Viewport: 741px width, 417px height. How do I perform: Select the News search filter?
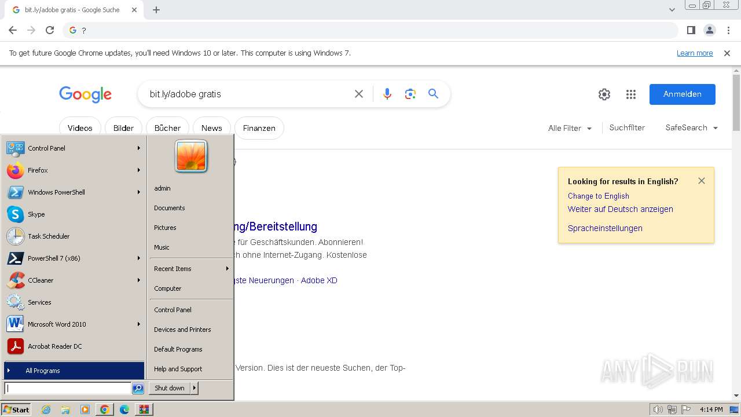tap(212, 128)
